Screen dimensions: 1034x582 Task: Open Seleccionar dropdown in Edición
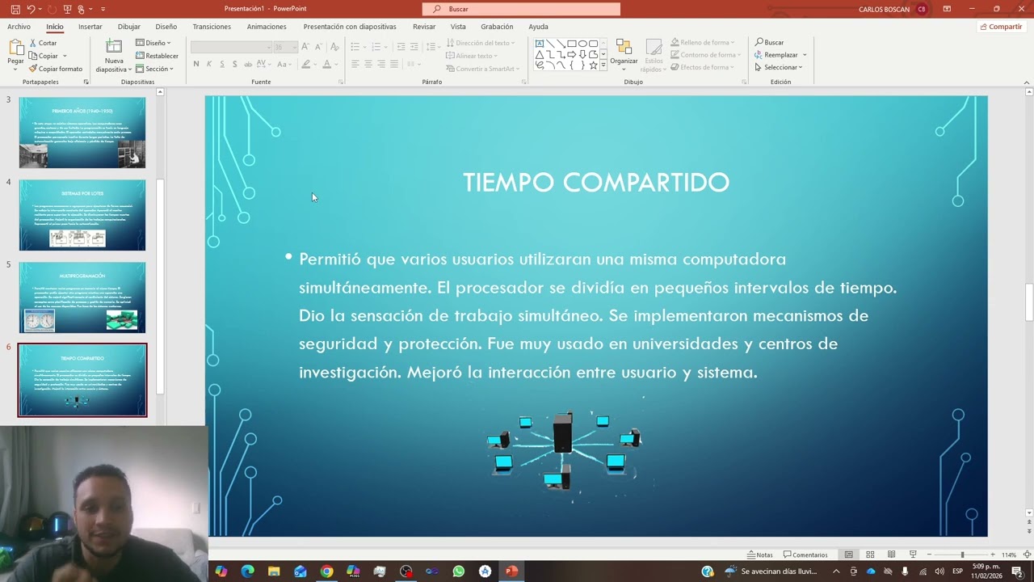pos(779,67)
